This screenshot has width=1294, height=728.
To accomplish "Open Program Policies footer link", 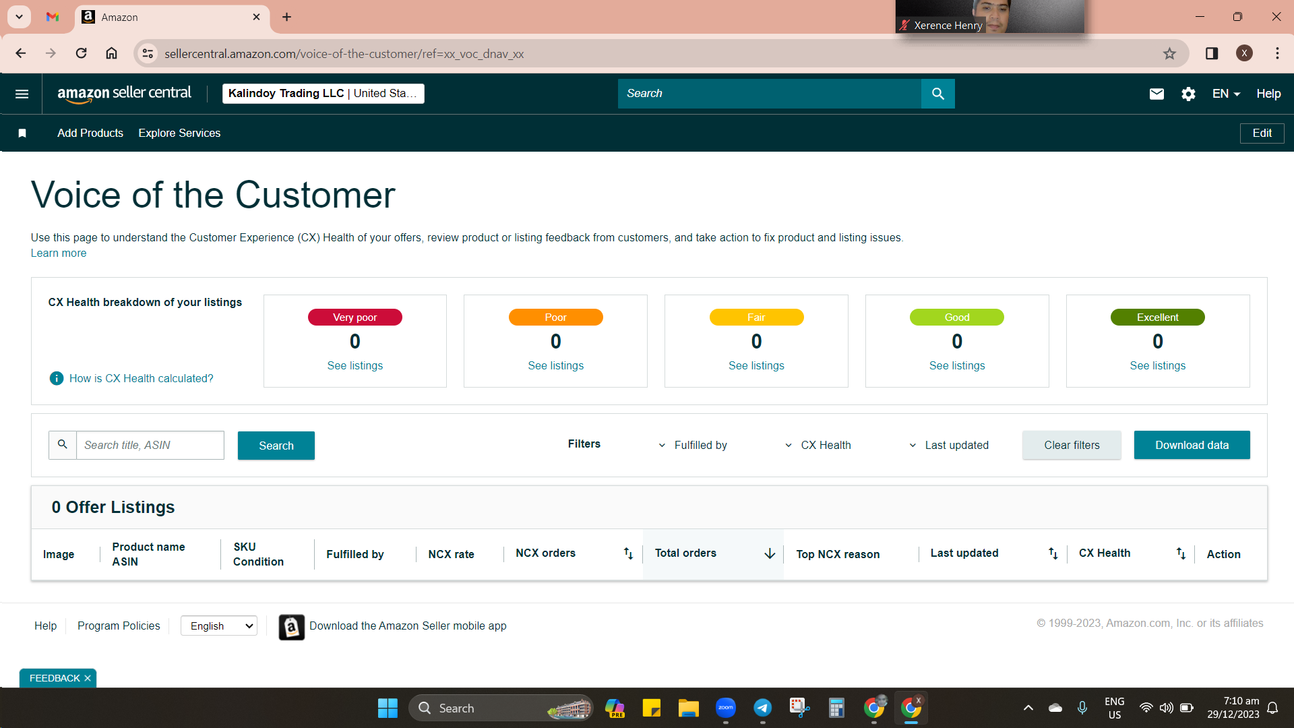I will [x=119, y=626].
